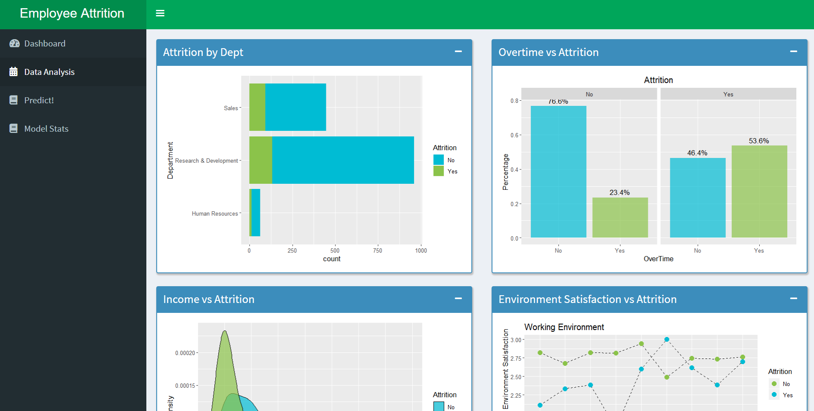The image size is (814, 411).
Task: Click the Attrition by Dept title
Action: [x=203, y=53]
